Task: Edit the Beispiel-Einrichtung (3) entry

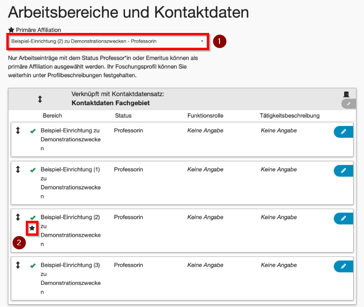Action: [343, 266]
